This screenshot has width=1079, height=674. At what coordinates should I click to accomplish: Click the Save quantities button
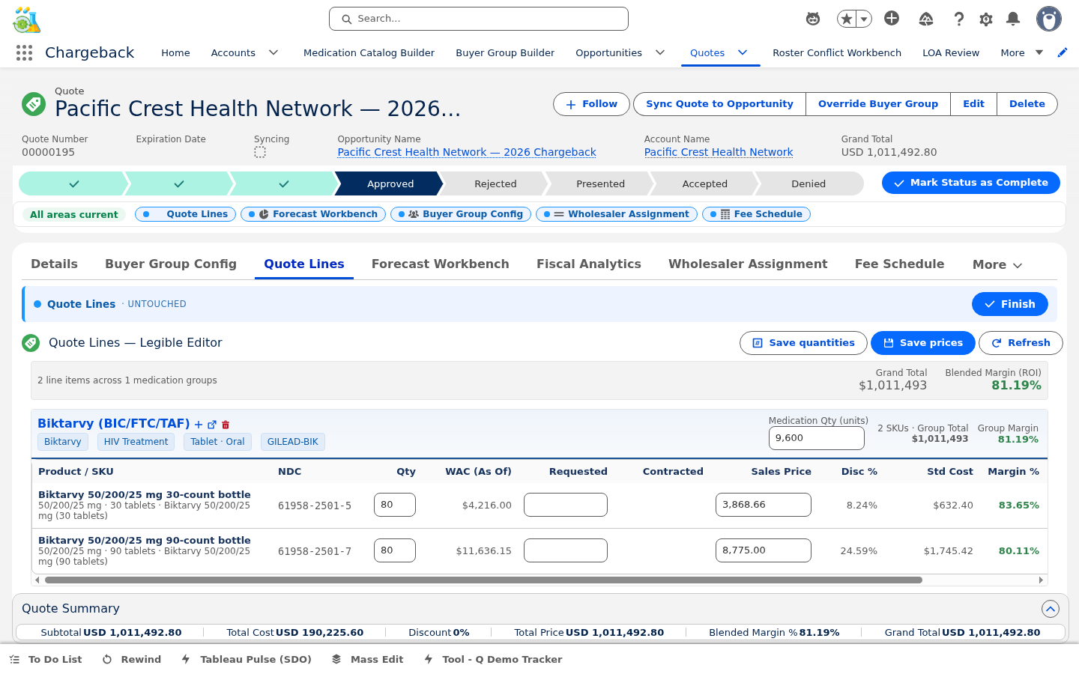click(x=803, y=343)
